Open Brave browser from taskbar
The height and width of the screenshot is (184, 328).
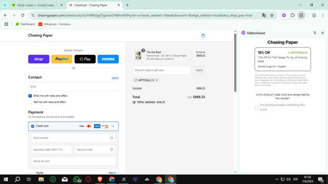tap(100, 179)
